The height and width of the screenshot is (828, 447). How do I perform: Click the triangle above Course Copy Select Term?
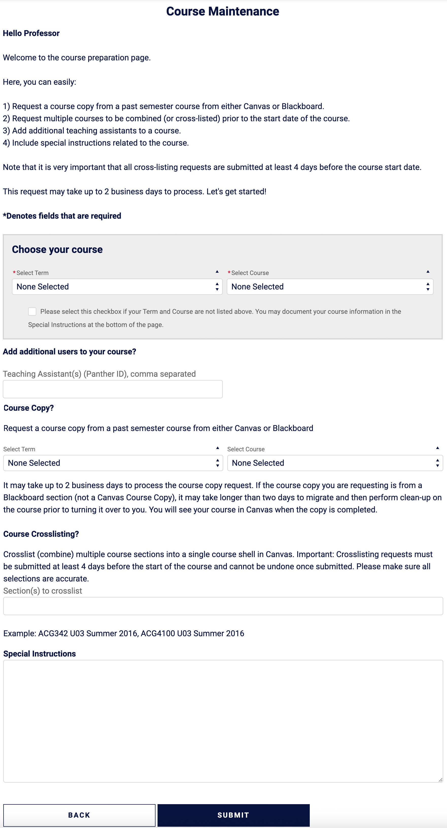218,447
